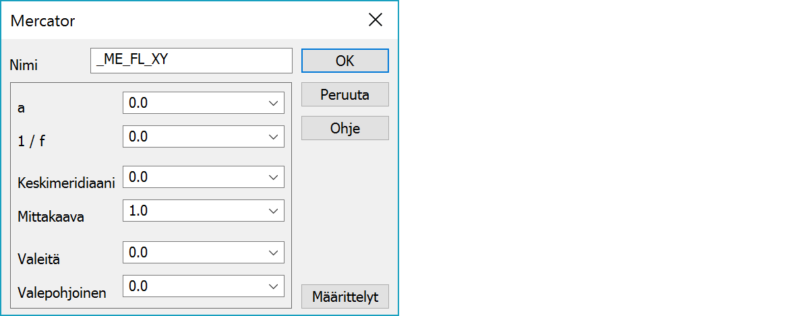The height and width of the screenshot is (316, 809).
Task: Click the Peruuta cancel button
Action: click(344, 94)
